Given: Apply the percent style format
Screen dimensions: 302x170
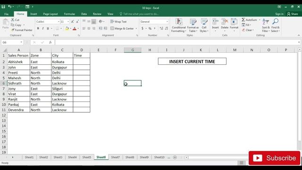Looking at the screenshot, I should click(x=150, y=28).
